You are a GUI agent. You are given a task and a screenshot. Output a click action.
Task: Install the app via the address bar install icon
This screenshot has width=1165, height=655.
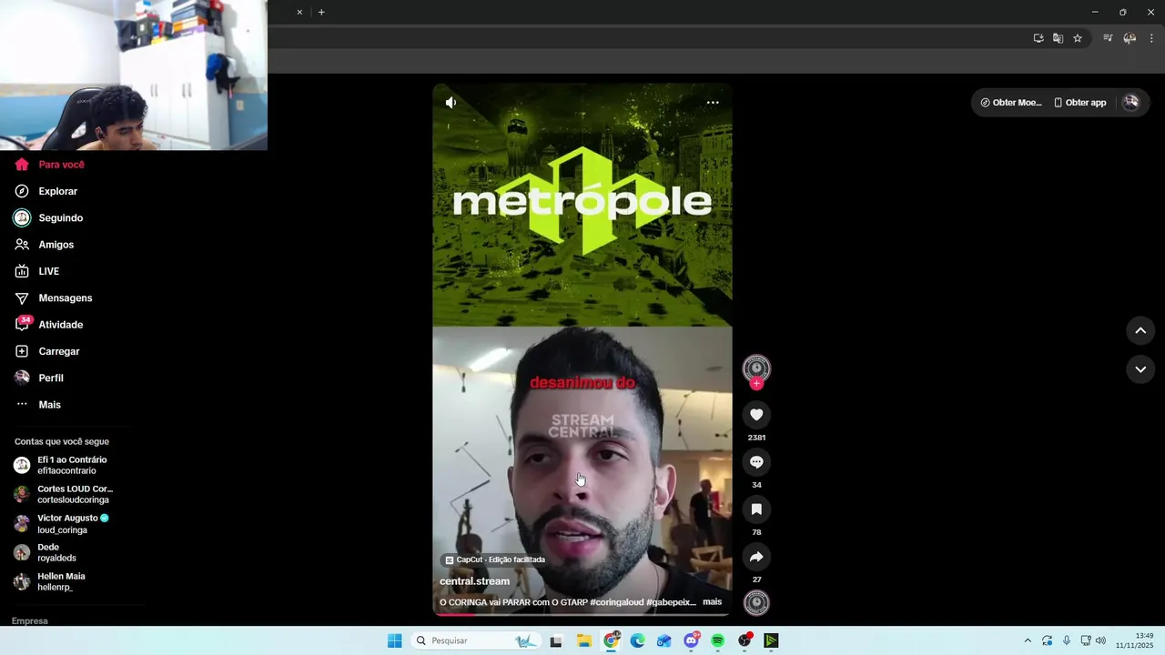[1038, 38]
